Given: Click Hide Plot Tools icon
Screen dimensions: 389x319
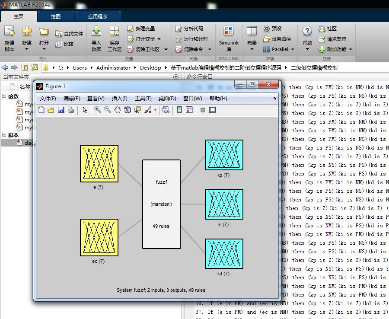Looking at the screenshot, I should pos(203,110).
